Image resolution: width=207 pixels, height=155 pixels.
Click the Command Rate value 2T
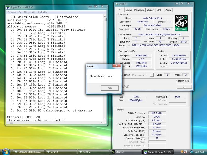coord(157,138)
